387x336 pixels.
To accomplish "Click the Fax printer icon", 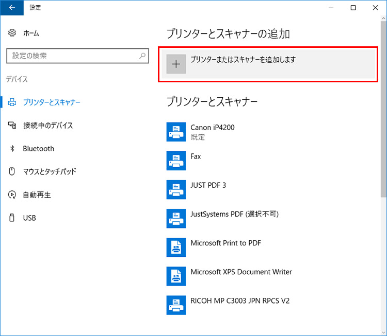I will coord(176,161).
